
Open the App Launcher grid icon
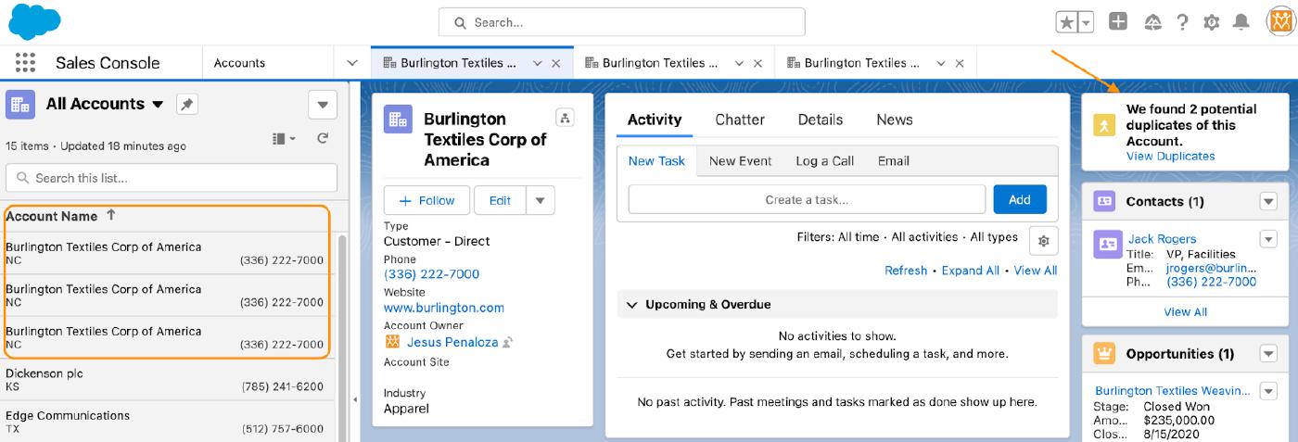coord(25,63)
